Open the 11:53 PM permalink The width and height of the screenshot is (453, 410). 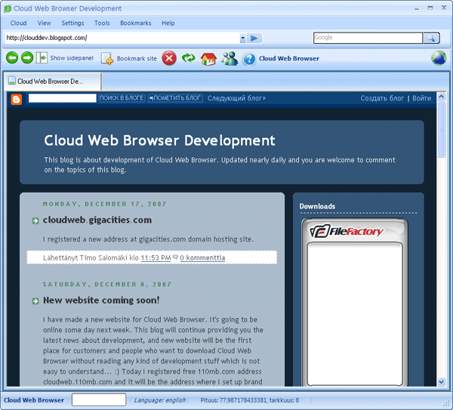156,257
